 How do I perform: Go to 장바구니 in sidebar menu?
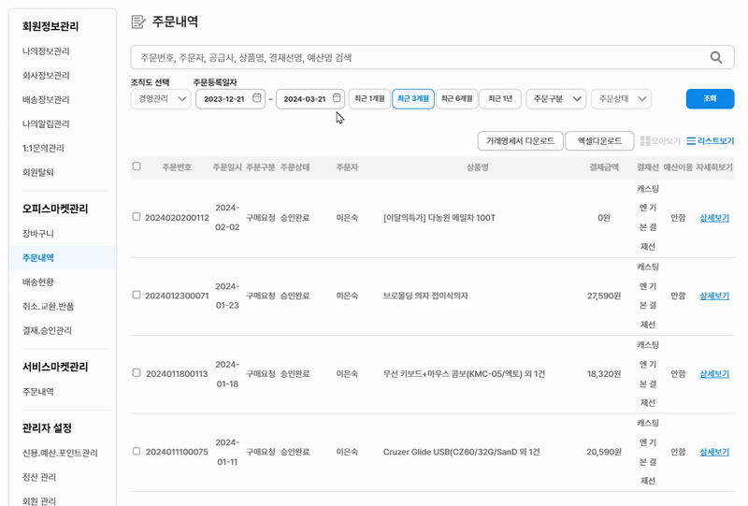tap(41, 233)
